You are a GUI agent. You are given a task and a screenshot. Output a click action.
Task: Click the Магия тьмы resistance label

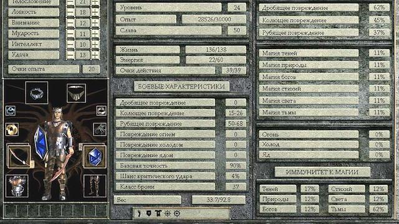click(309, 112)
